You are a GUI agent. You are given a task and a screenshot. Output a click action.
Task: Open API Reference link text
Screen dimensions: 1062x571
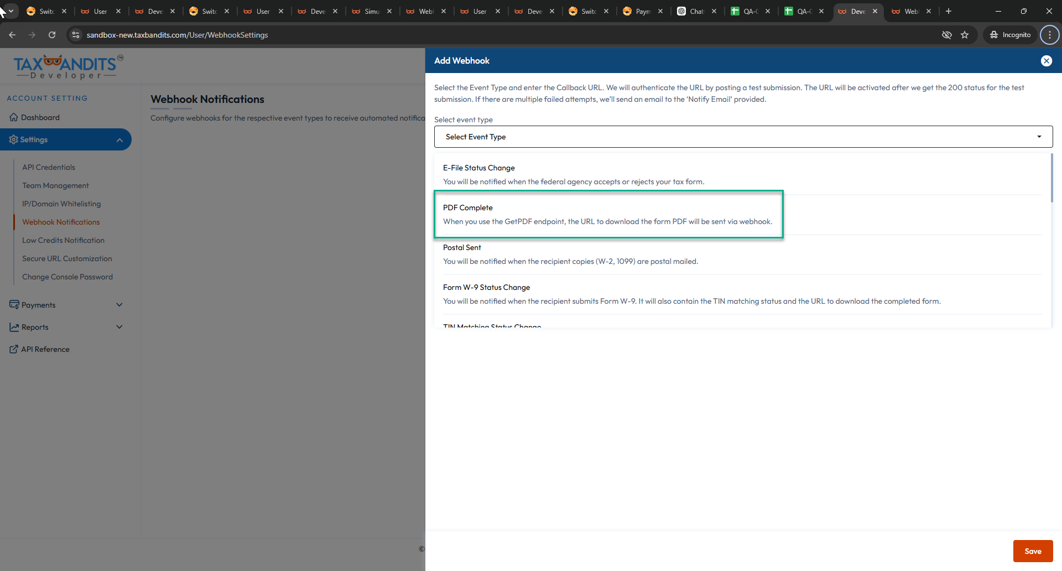[x=45, y=349]
